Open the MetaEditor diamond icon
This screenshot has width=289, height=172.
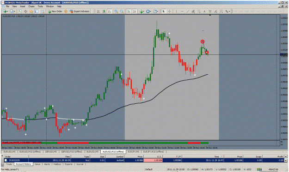66,12
